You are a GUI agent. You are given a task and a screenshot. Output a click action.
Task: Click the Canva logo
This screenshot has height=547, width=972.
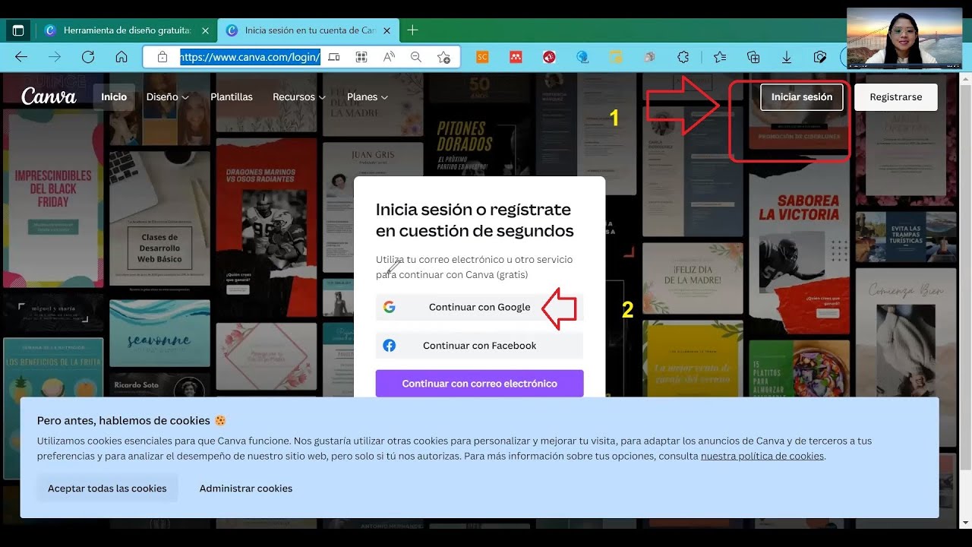click(x=49, y=96)
